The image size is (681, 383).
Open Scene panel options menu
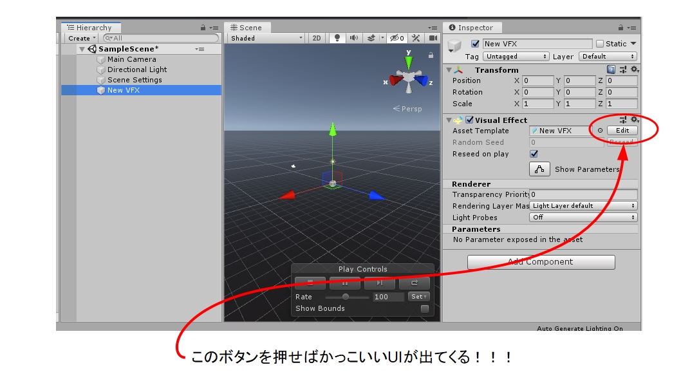(433, 28)
